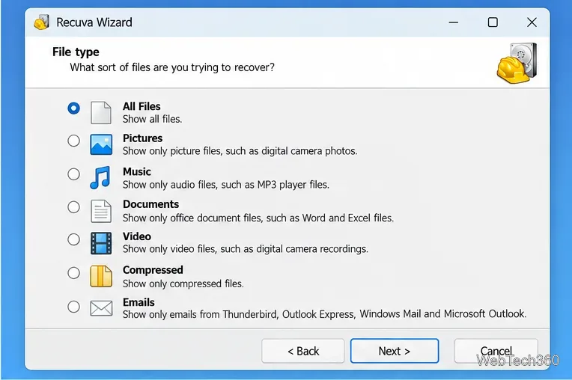Click the Emails envelope icon
The height and width of the screenshot is (380, 572).
pos(101,308)
